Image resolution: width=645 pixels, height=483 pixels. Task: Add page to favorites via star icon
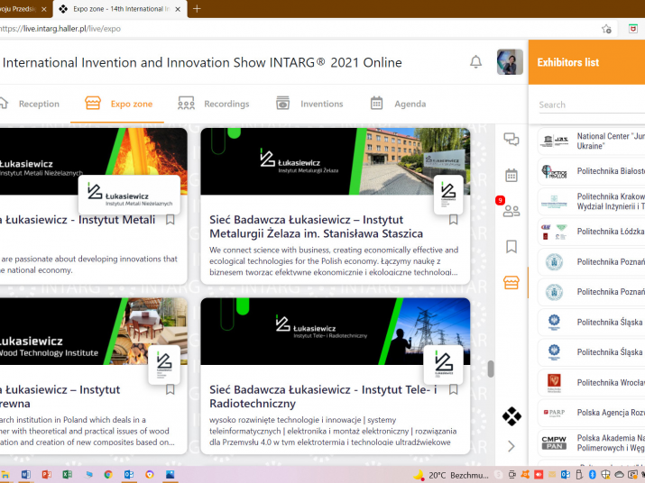606,28
